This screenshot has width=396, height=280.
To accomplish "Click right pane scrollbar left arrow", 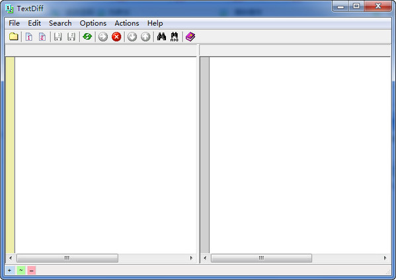I will click(x=205, y=258).
